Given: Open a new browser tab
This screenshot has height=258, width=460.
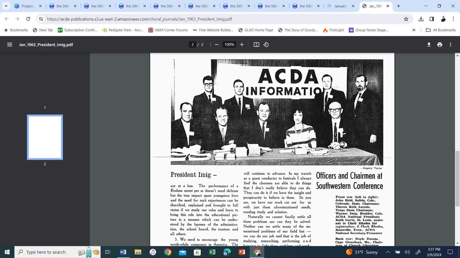Looking at the screenshot, I should (x=398, y=6).
